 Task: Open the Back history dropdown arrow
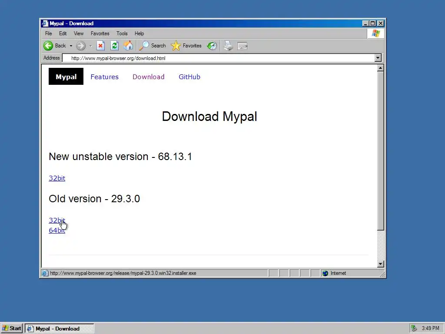tap(71, 46)
